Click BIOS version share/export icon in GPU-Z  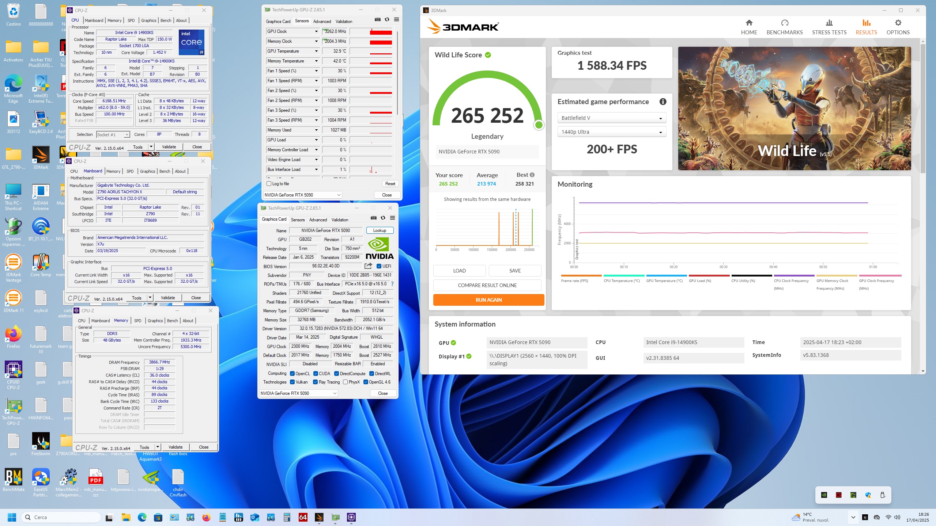point(368,266)
